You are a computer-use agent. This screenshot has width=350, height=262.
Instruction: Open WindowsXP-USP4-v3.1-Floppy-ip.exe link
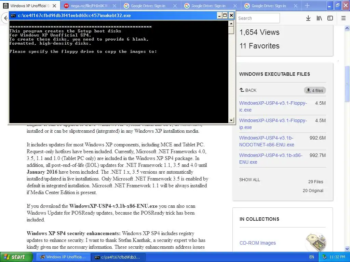pos(273,124)
